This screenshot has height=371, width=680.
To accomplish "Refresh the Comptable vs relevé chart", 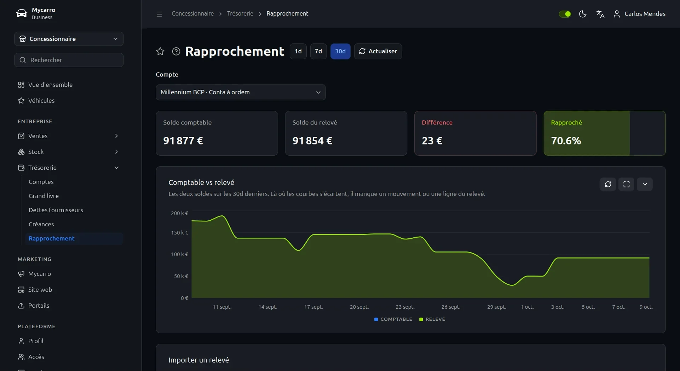I will [x=608, y=184].
